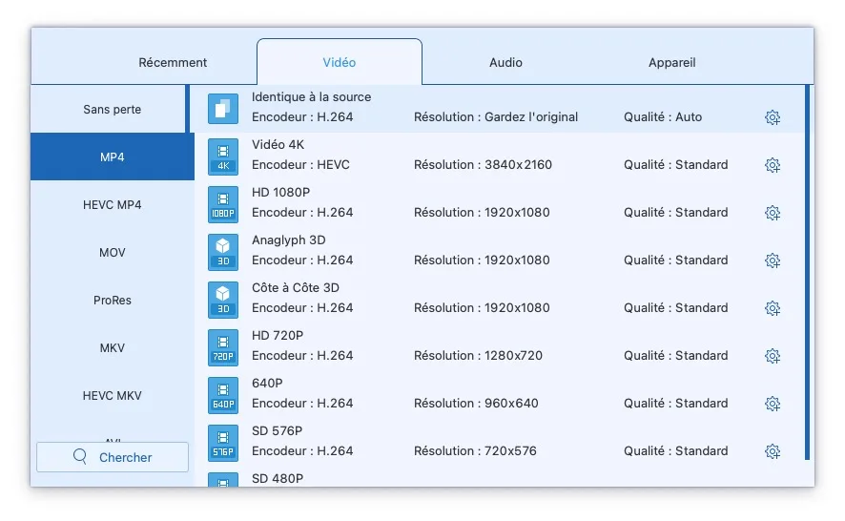Click the 640P preset icon
845x521 pixels.
pyautogui.click(x=223, y=395)
